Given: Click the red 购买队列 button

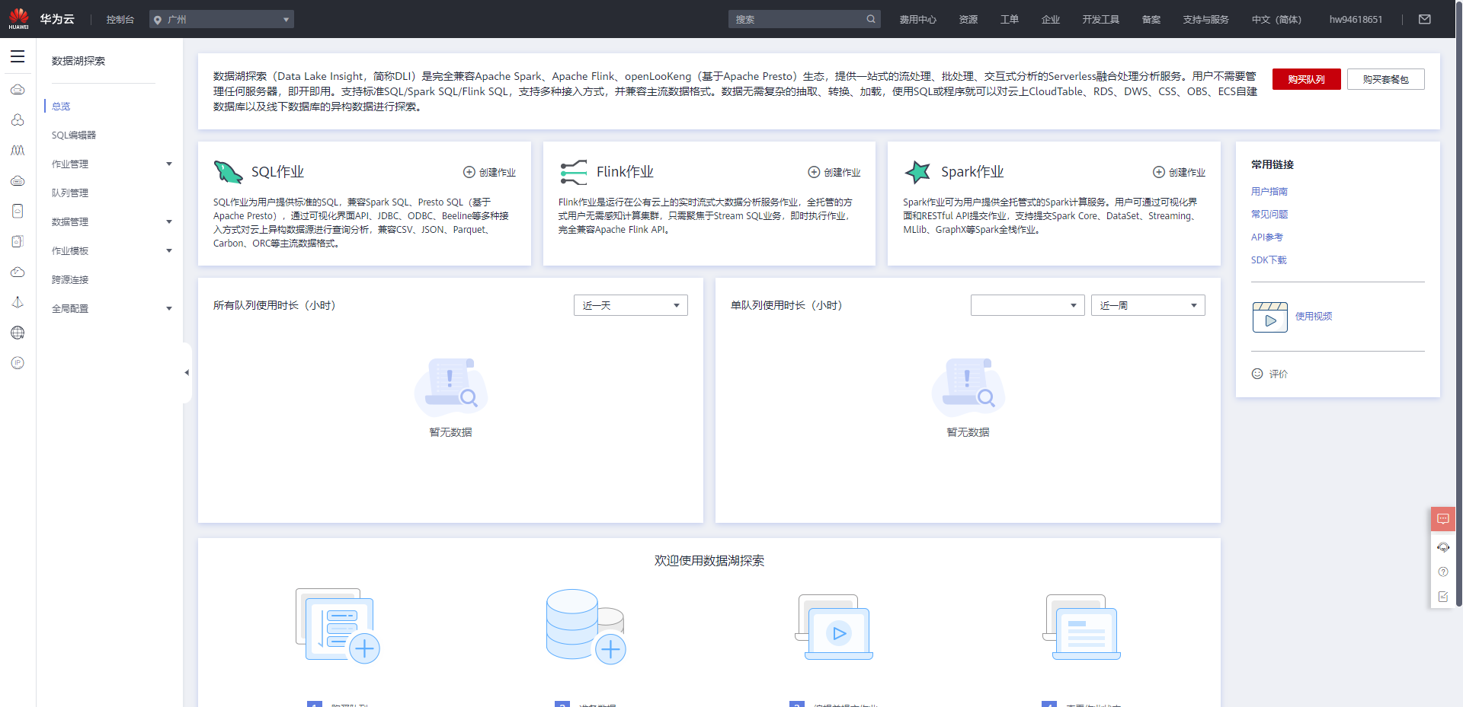Looking at the screenshot, I should point(1306,79).
